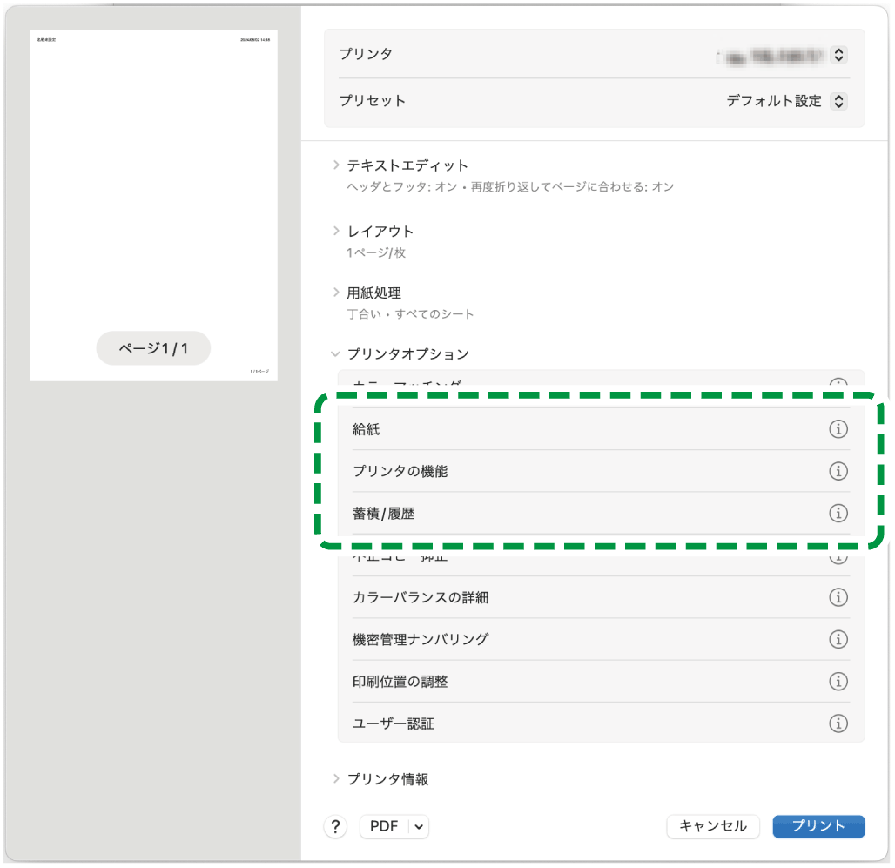
Task: Click the blue プリント button
Action: click(818, 827)
